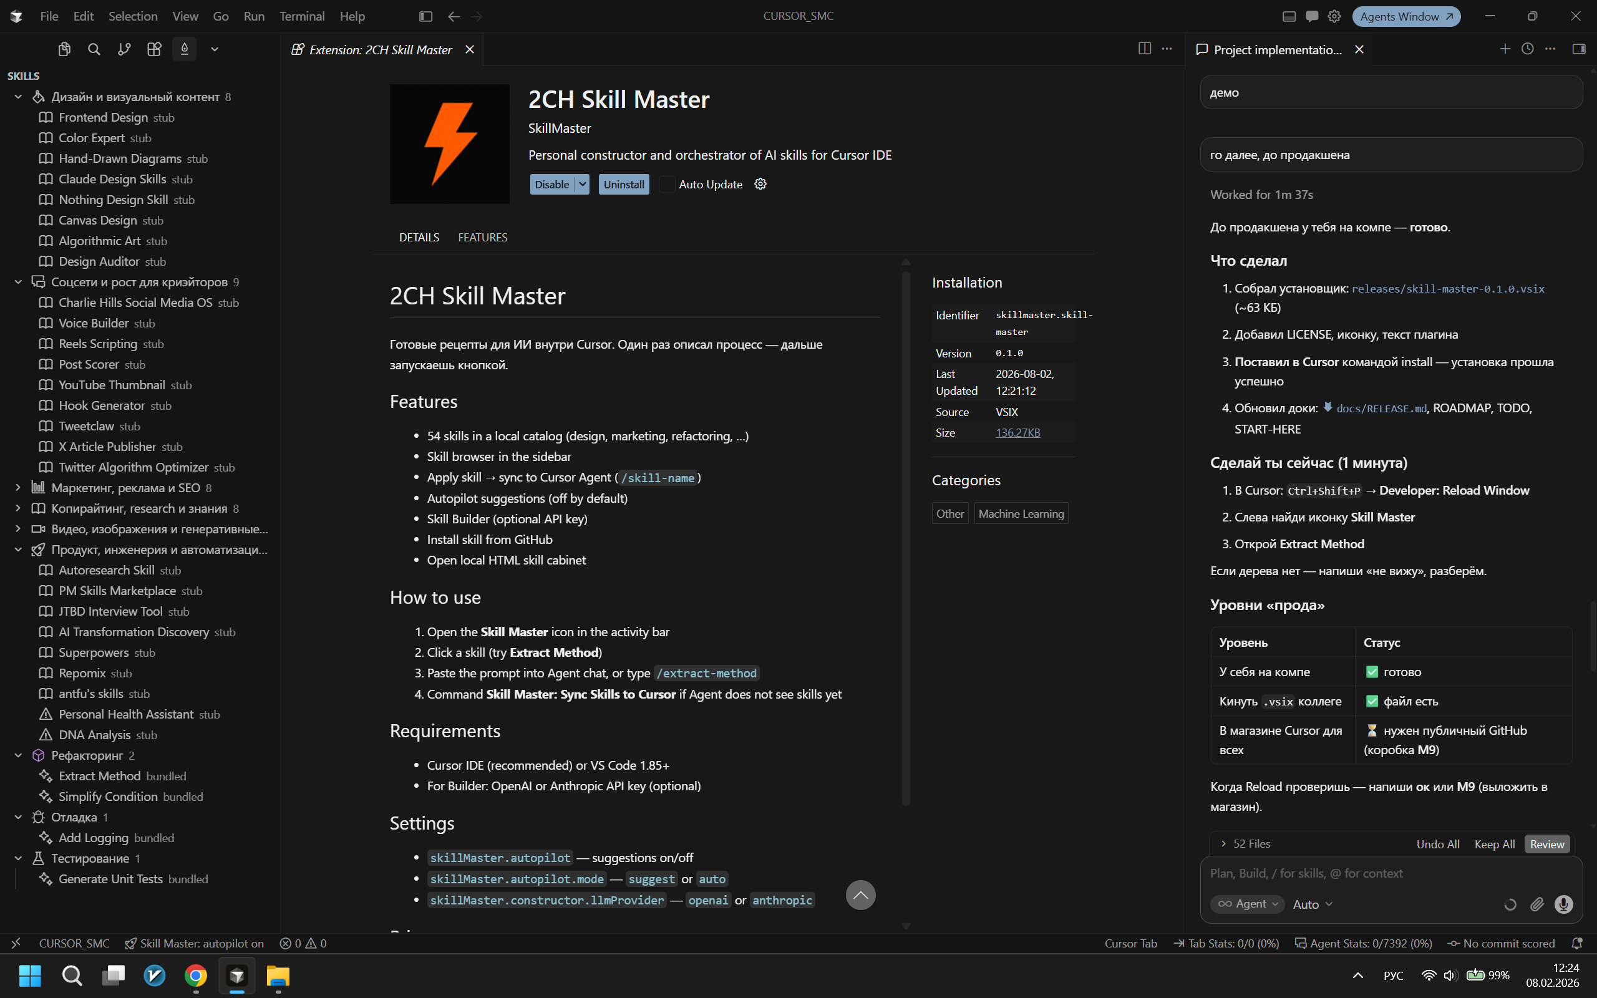Open the Auto model dropdown
Screen dimensions: 1597x998
point(1312,904)
